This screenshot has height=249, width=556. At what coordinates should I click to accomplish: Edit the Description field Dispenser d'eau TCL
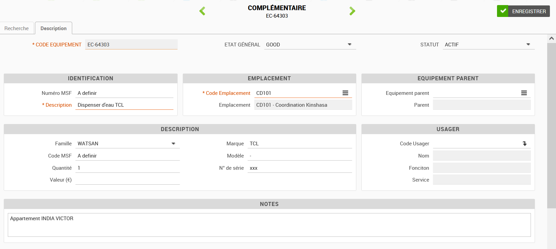pos(124,105)
